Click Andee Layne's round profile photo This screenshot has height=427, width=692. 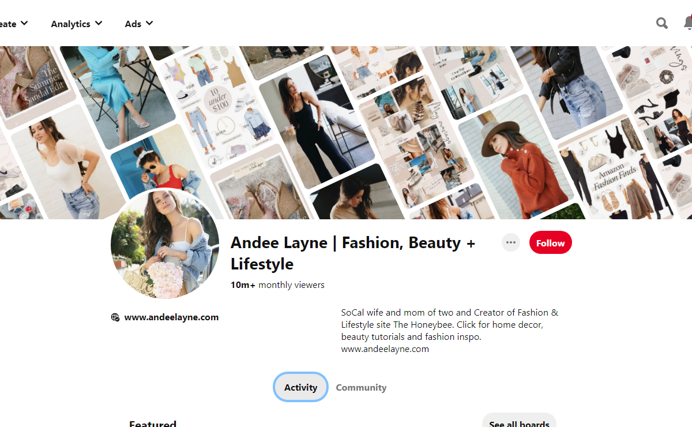(x=165, y=244)
